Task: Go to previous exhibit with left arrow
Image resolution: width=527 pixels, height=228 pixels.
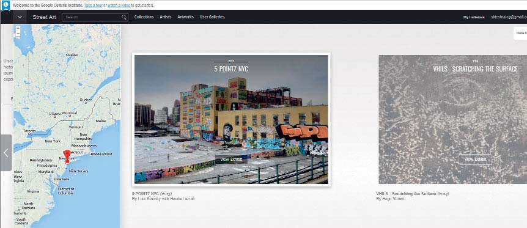Action: pos(6,153)
